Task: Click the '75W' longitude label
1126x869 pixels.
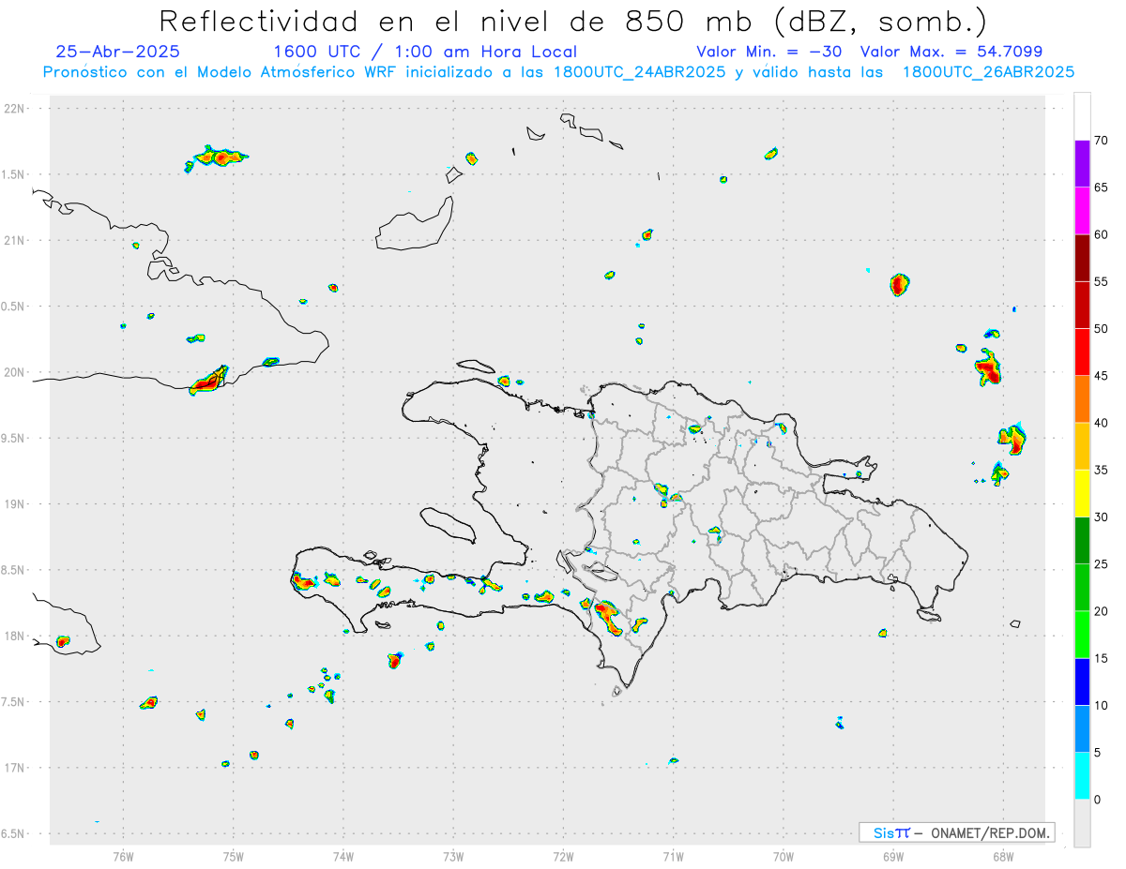Action: pyautogui.click(x=234, y=857)
